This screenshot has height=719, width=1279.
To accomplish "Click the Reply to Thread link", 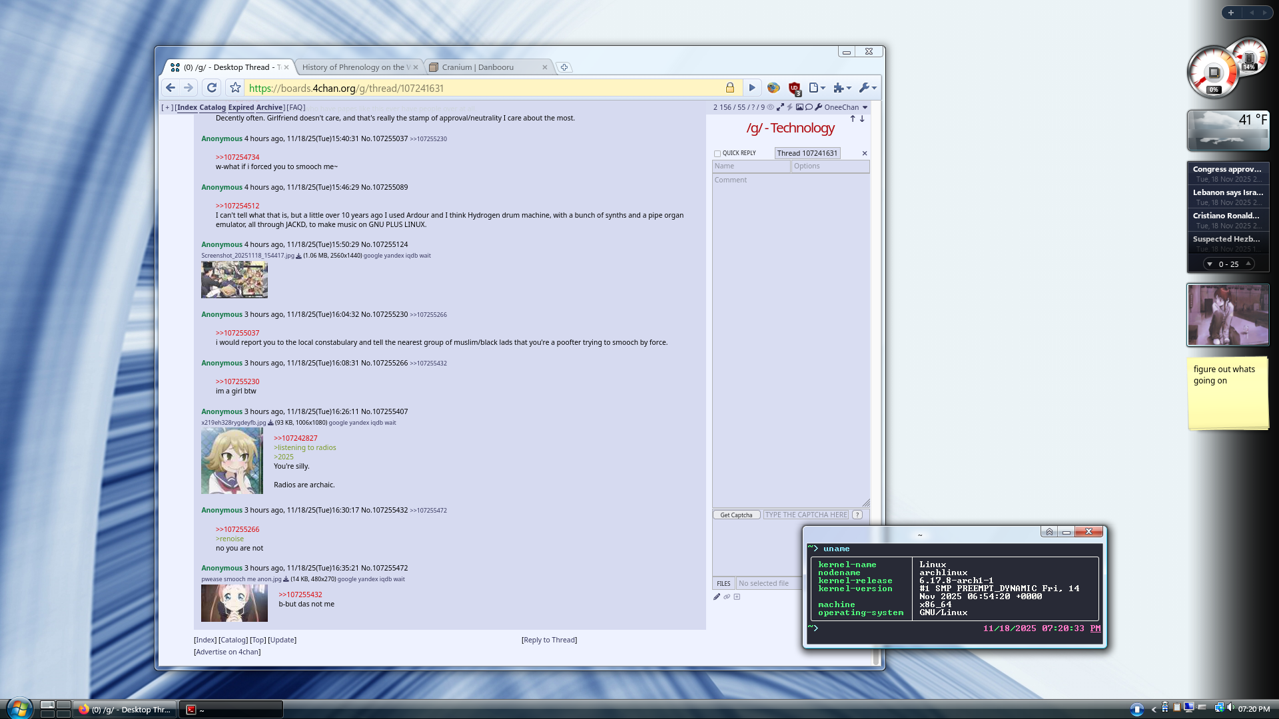I will [549, 640].
